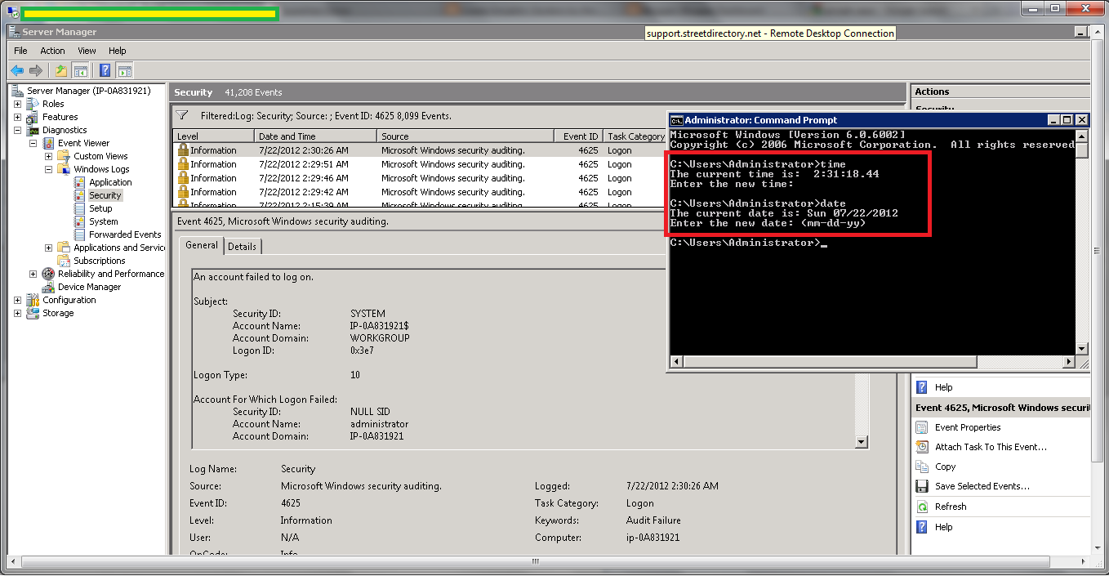The width and height of the screenshot is (1109, 576).
Task: Expand the Configuration node
Action: click(18, 300)
